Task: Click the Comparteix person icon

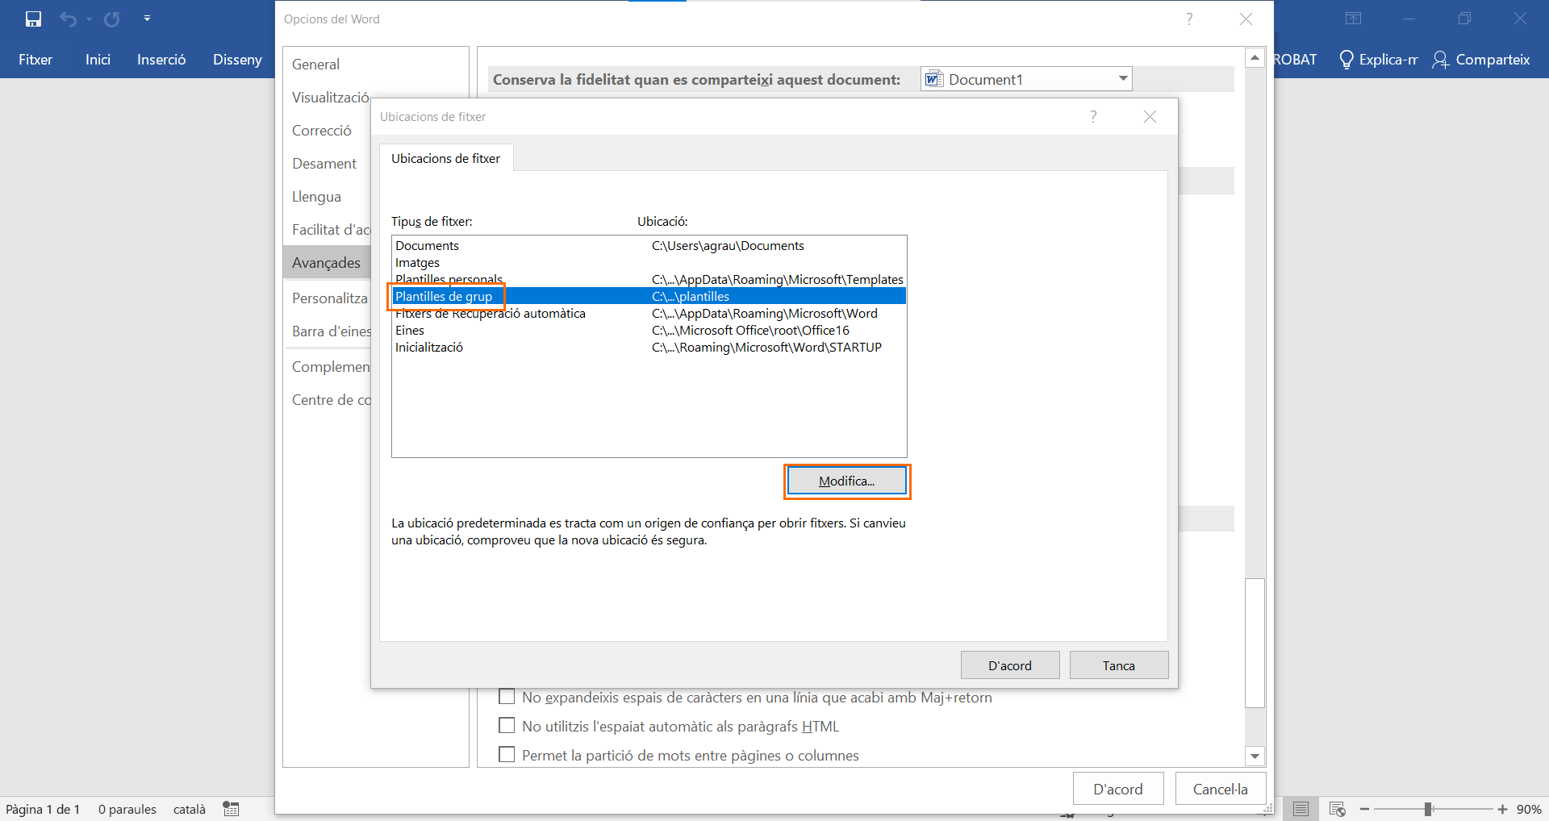Action: pos(1440,60)
